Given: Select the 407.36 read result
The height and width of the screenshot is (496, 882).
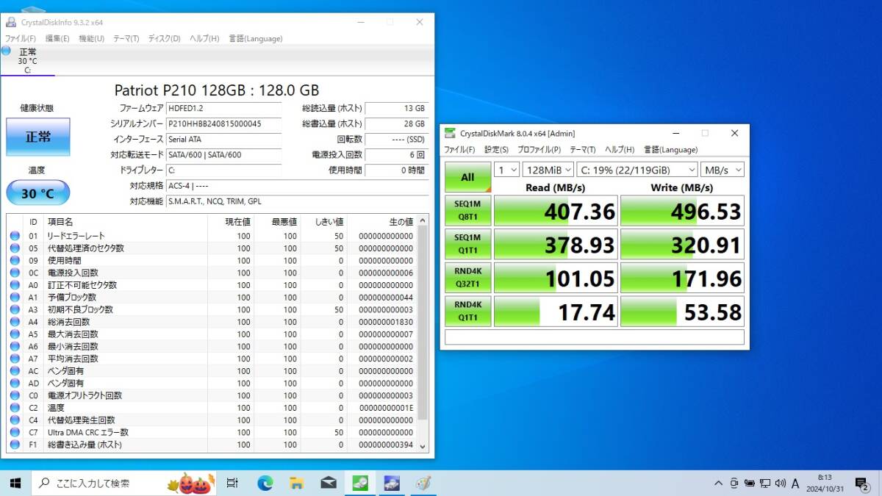Looking at the screenshot, I should [556, 212].
